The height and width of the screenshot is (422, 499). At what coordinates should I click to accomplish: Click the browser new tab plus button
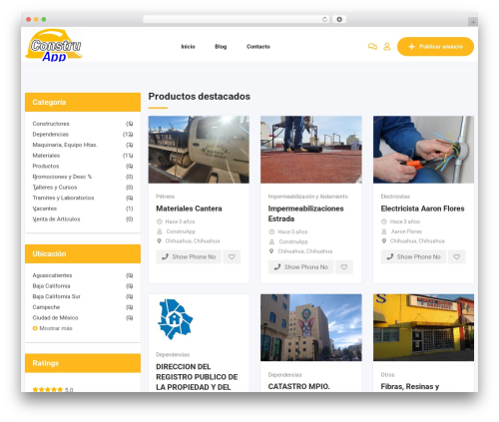473,22
